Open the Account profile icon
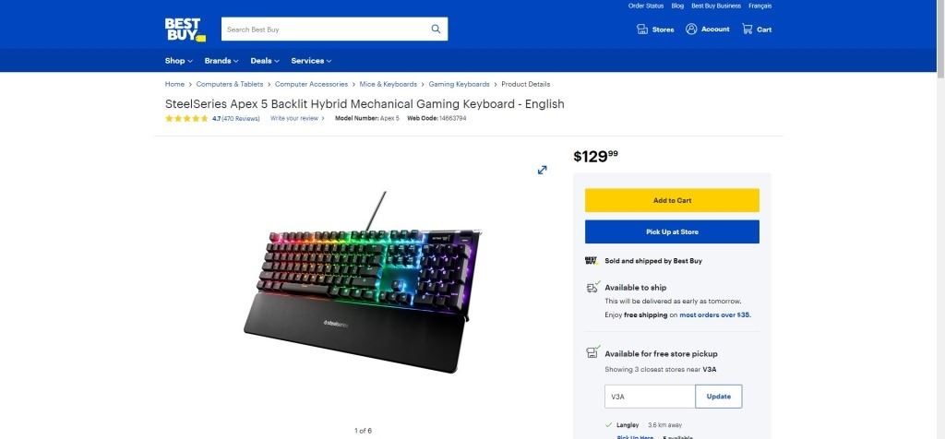The height and width of the screenshot is (439, 945). [x=691, y=29]
